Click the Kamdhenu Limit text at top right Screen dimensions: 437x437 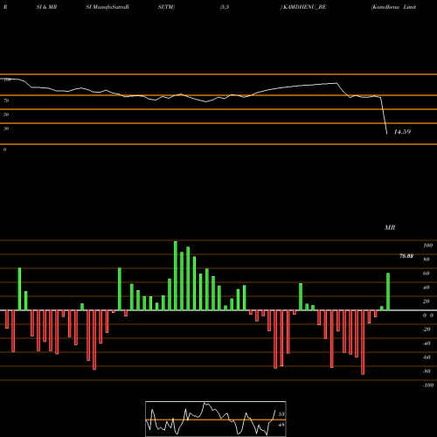393,7
